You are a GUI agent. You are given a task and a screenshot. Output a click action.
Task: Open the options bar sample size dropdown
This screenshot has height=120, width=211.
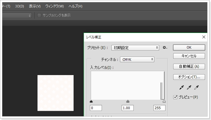click(17, 16)
